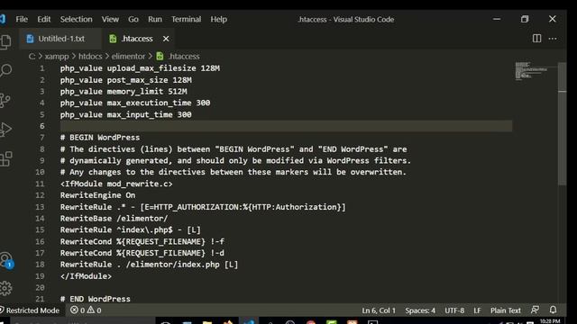
Task: Click the htdocs breadcrumb segment
Action: tap(90, 56)
